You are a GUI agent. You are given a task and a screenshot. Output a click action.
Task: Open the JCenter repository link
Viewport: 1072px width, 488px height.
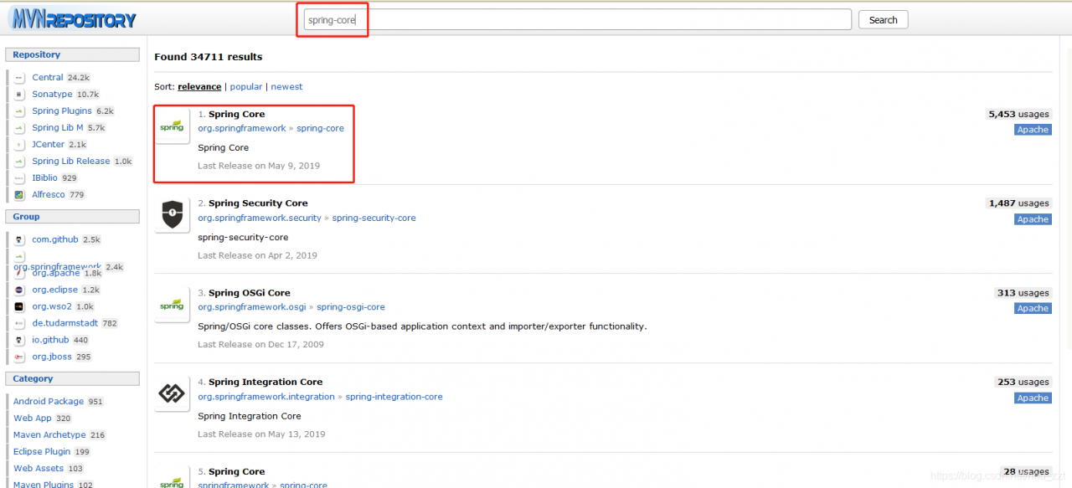point(49,145)
